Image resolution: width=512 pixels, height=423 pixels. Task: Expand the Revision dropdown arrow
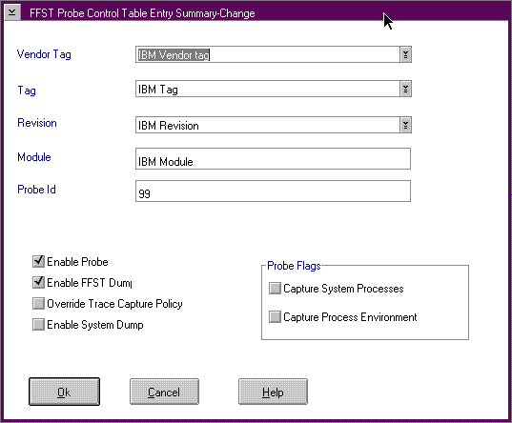point(405,125)
